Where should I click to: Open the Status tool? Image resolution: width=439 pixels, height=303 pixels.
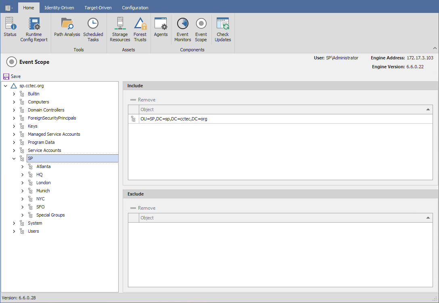(x=10, y=28)
